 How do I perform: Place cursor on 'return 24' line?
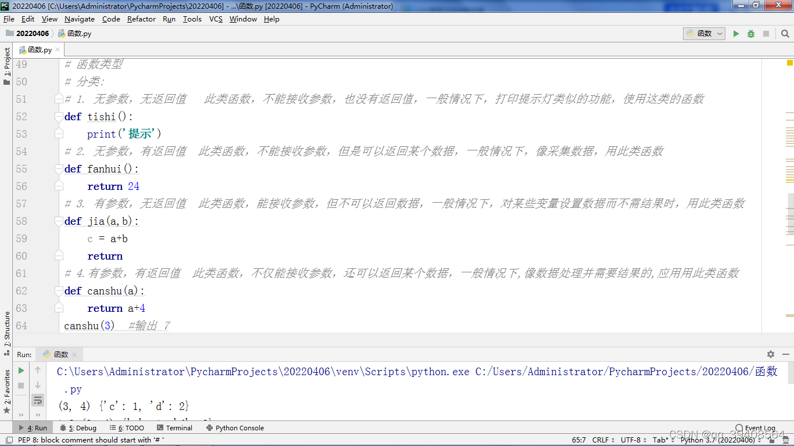113,186
